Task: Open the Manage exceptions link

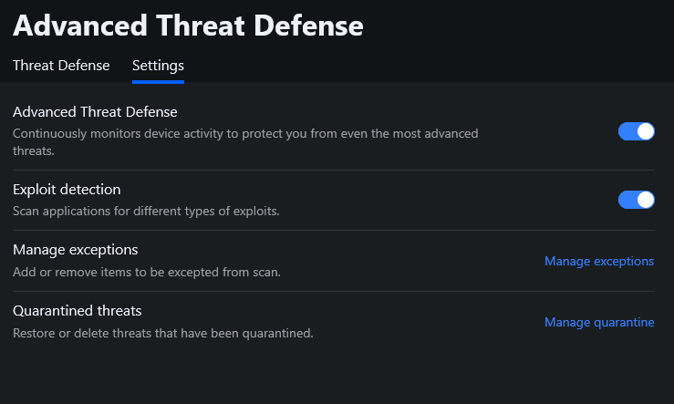Action: [599, 262]
